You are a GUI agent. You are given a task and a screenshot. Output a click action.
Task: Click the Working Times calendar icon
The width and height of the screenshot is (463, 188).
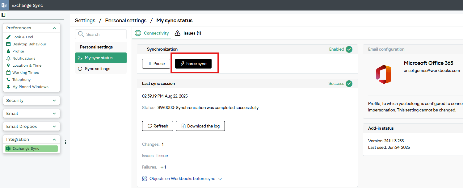8,73
